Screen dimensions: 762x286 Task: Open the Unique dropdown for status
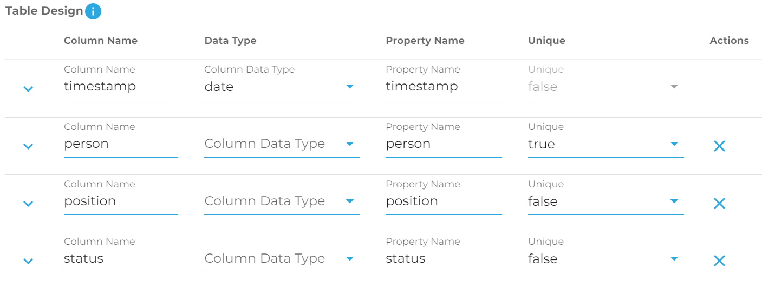pyautogui.click(x=605, y=259)
